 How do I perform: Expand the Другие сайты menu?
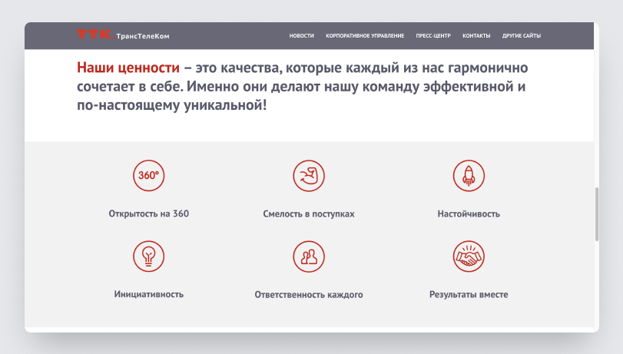coord(522,36)
